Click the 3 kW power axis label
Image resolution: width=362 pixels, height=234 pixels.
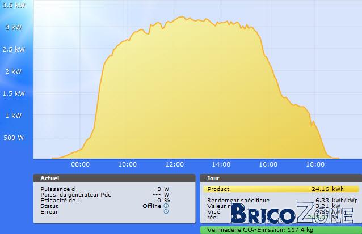[14, 27]
